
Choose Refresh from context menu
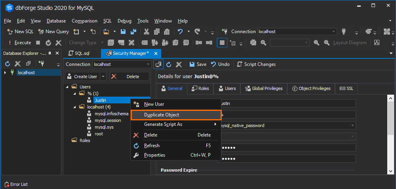pos(176,146)
